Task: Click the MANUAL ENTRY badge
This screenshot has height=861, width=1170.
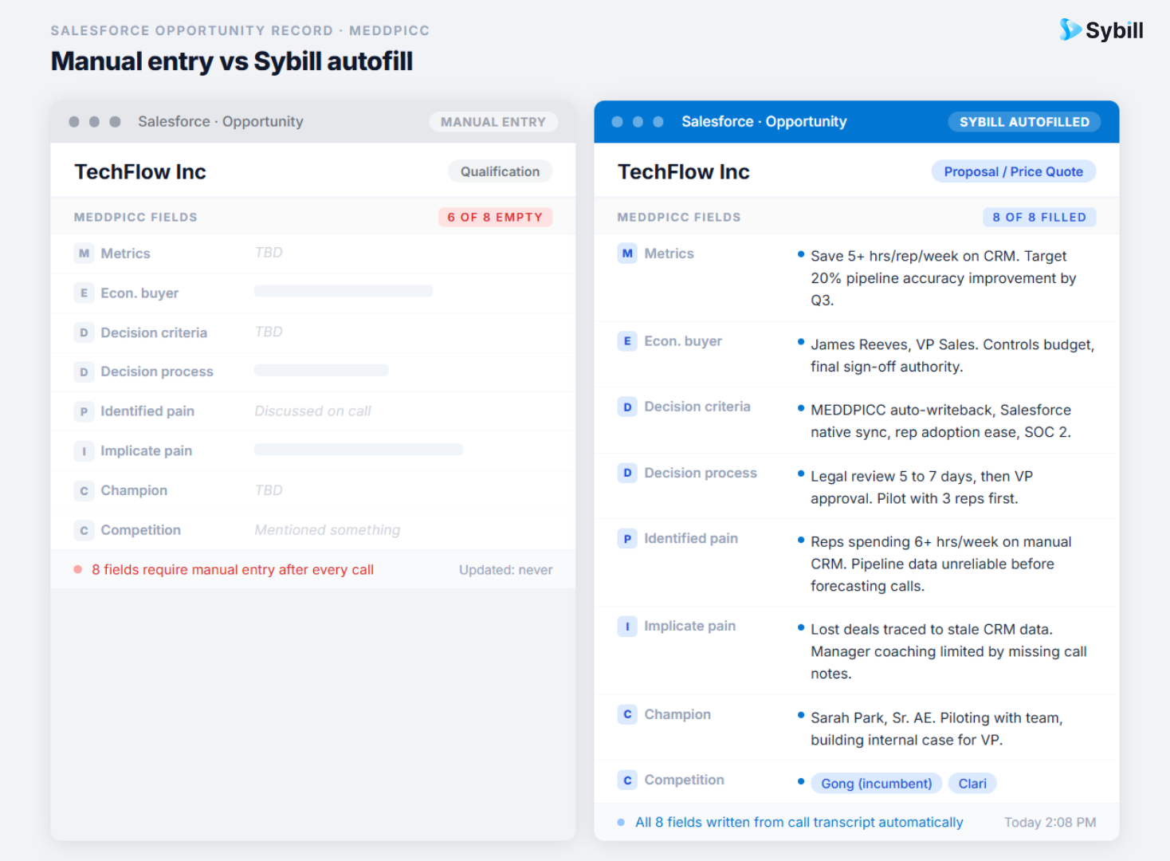Action: click(x=493, y=122)
